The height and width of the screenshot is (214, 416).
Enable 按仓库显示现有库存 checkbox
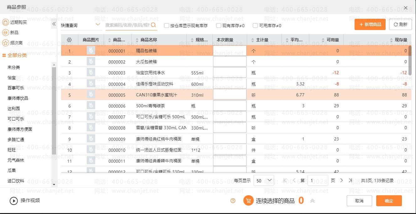167,26
